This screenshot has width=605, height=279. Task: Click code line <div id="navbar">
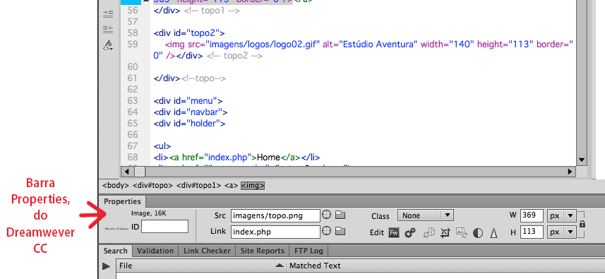pos(190,112)
